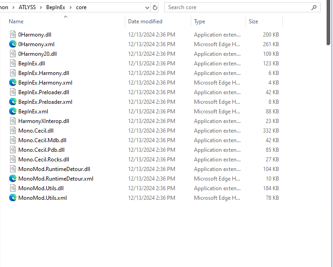
Task: Click the 261 KB size value
Action: (x=271, y=44)
